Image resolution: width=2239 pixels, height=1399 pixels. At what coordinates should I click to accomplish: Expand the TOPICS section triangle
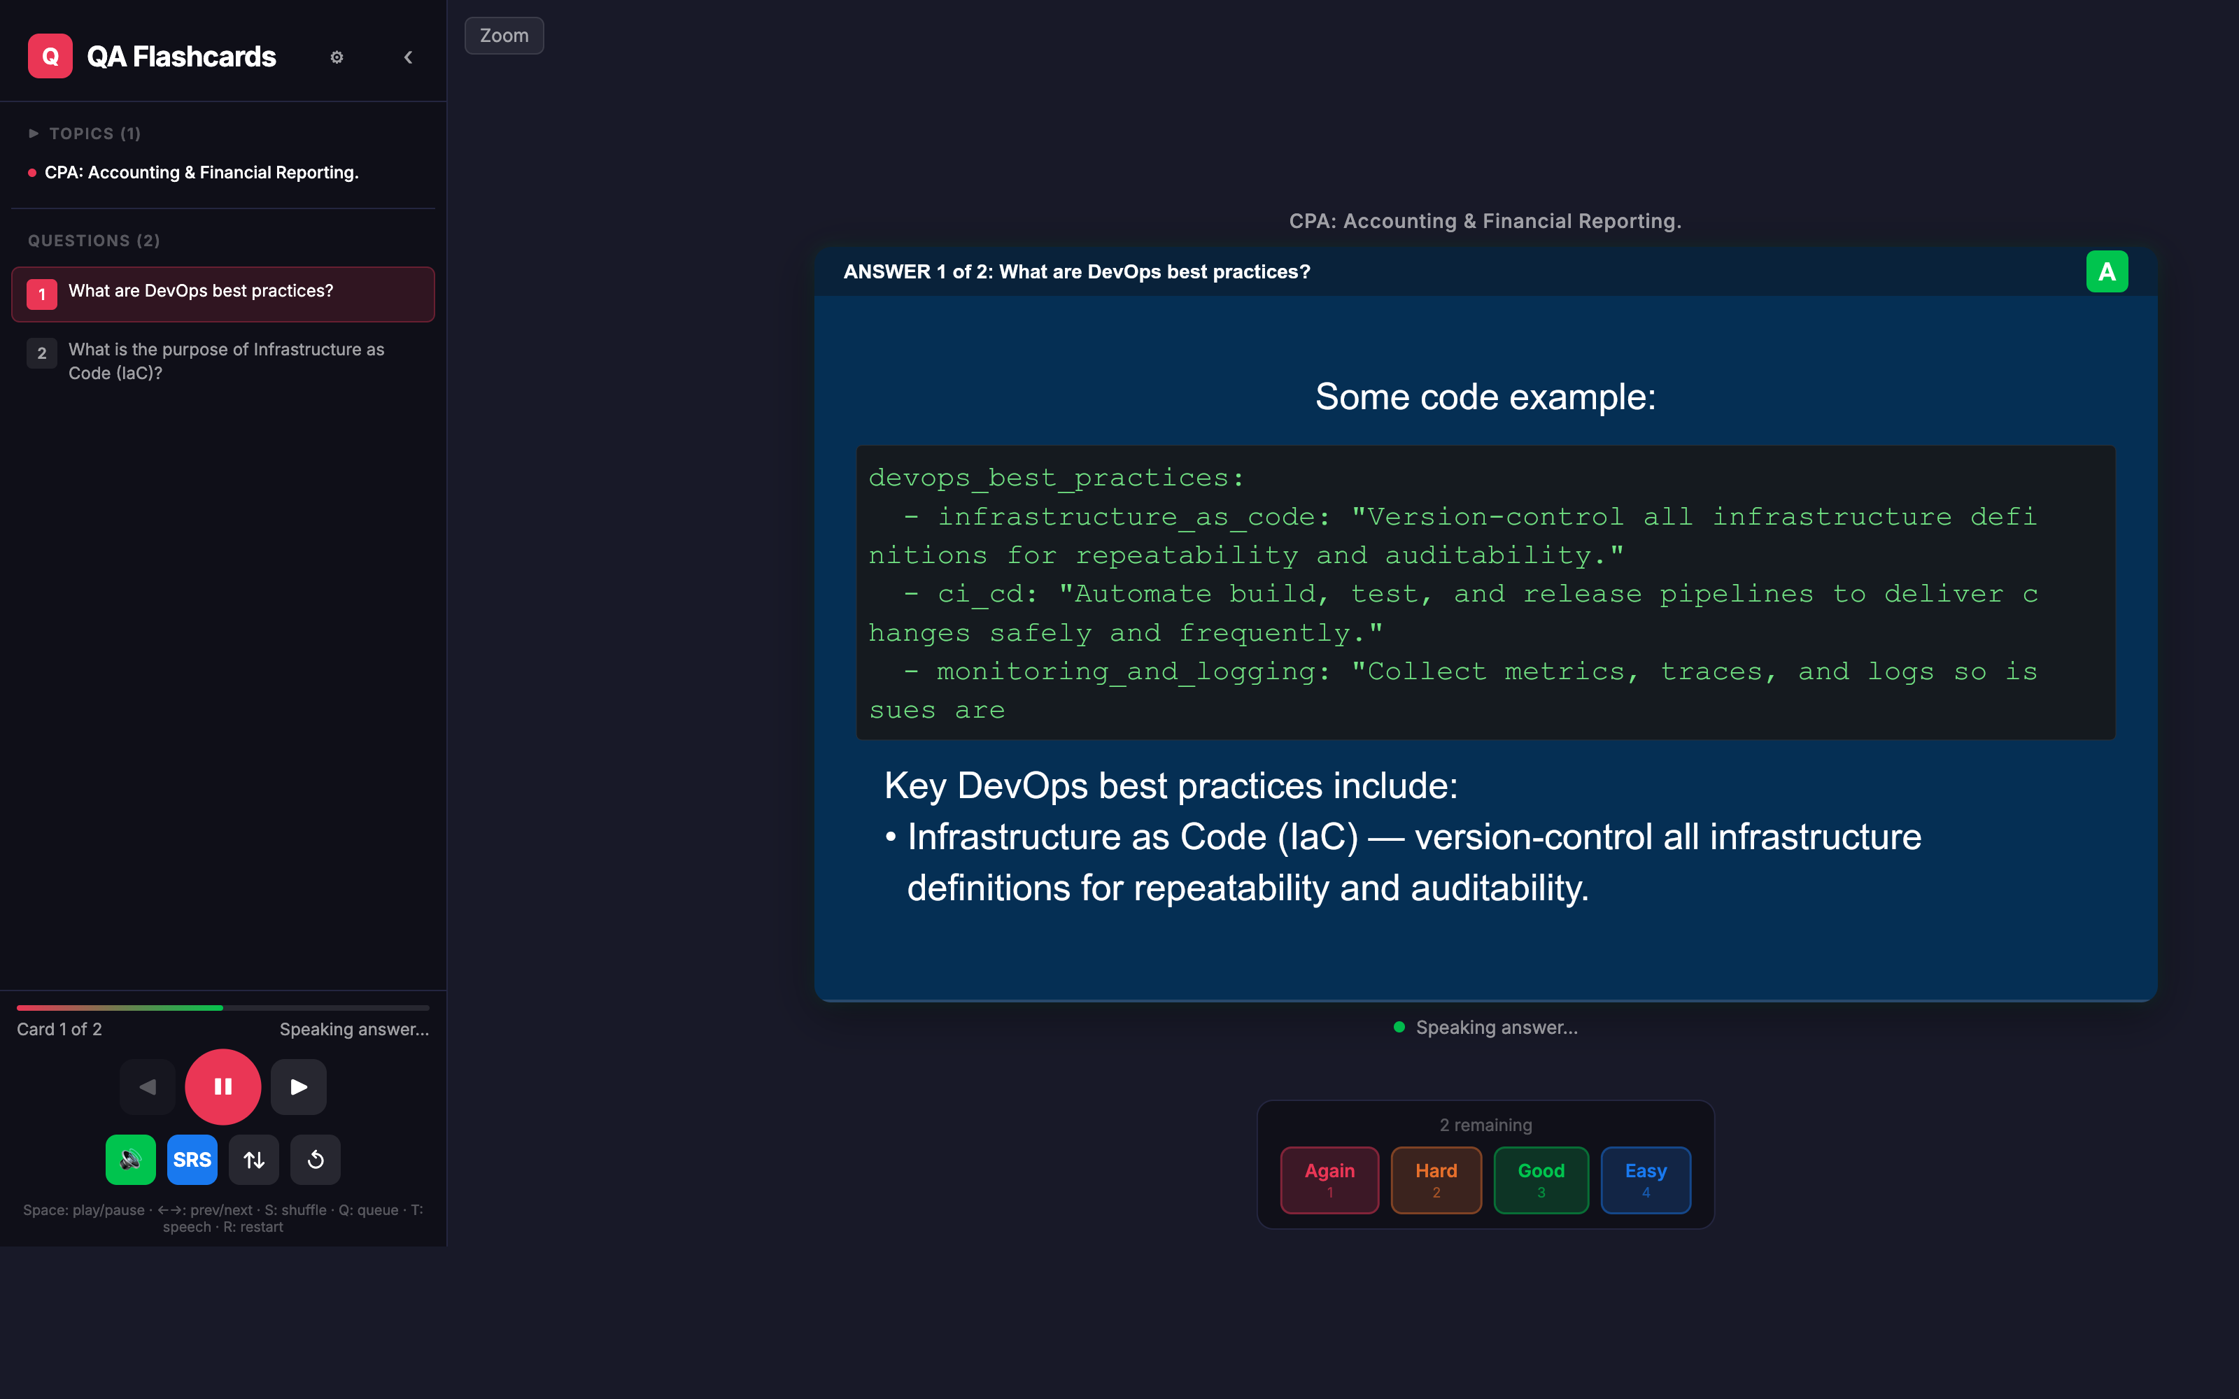(35, 132)
